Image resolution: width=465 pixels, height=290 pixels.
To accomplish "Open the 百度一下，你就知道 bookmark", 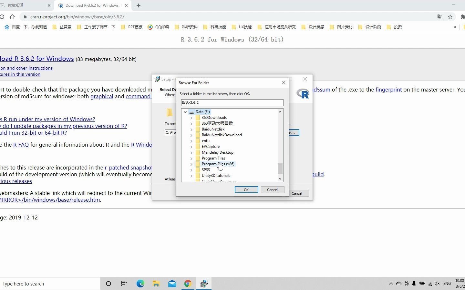I will click(26, 27).
